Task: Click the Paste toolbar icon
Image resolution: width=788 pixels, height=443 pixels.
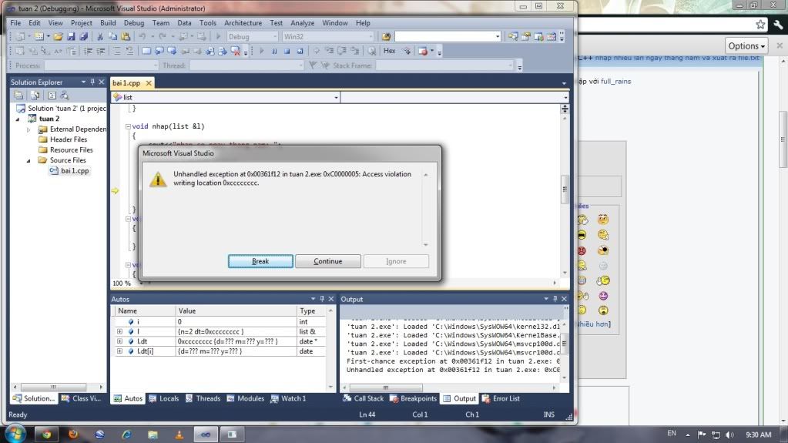Action: (x=126, y=37)
